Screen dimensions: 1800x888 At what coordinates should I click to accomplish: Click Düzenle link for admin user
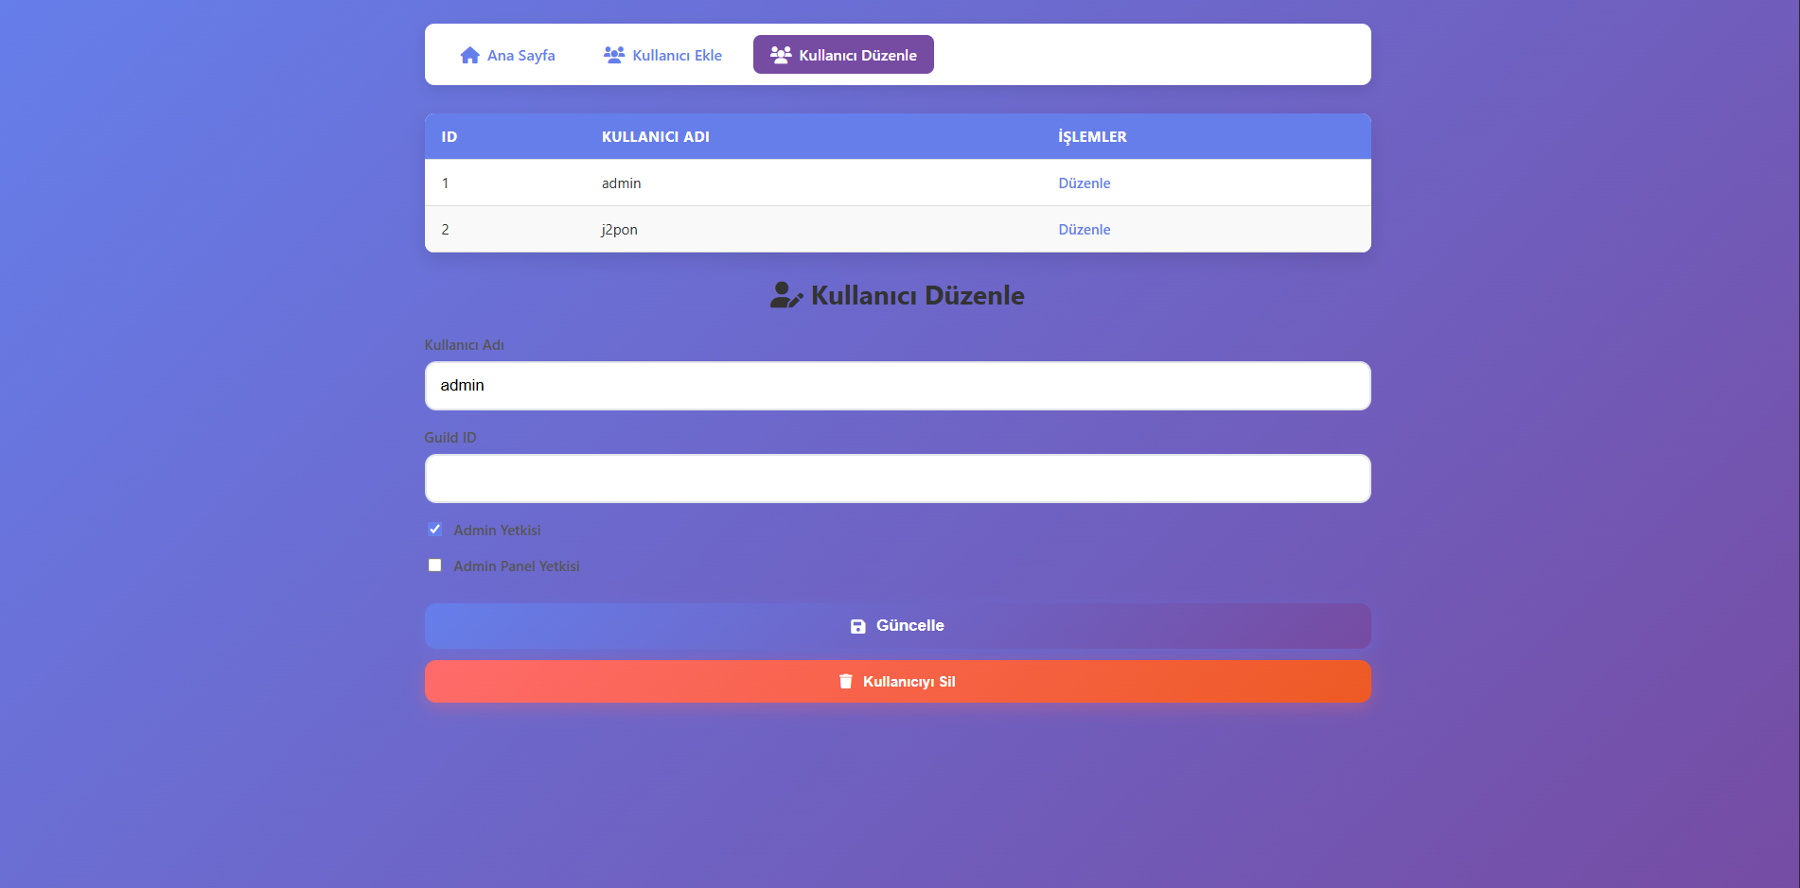point(1085,183)
